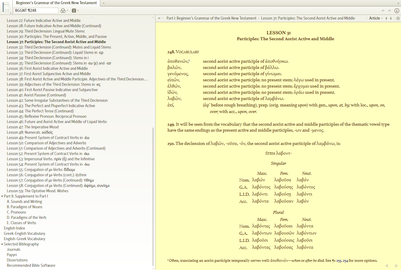This screenshot has height=270, width=401.
Task: Open the Selected Bibliography entry
Action: coord(21,244)
